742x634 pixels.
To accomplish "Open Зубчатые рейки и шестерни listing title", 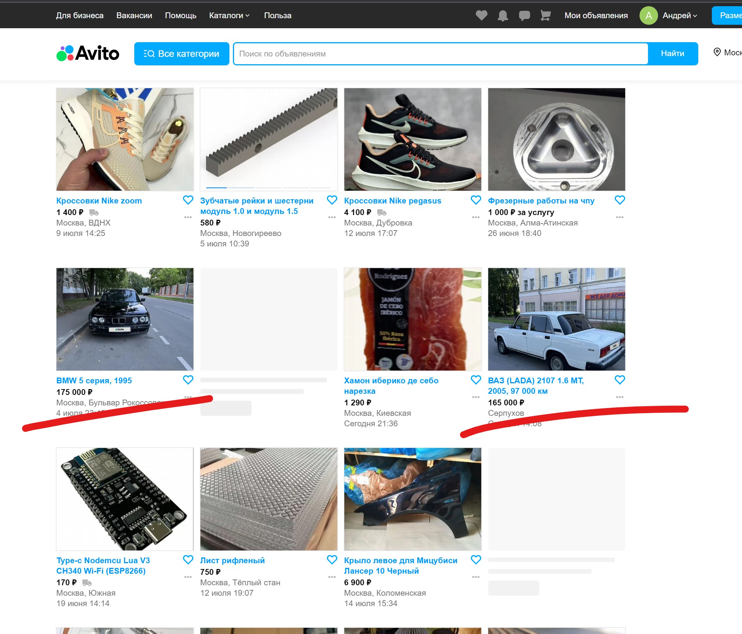I will tap(257, 206).
